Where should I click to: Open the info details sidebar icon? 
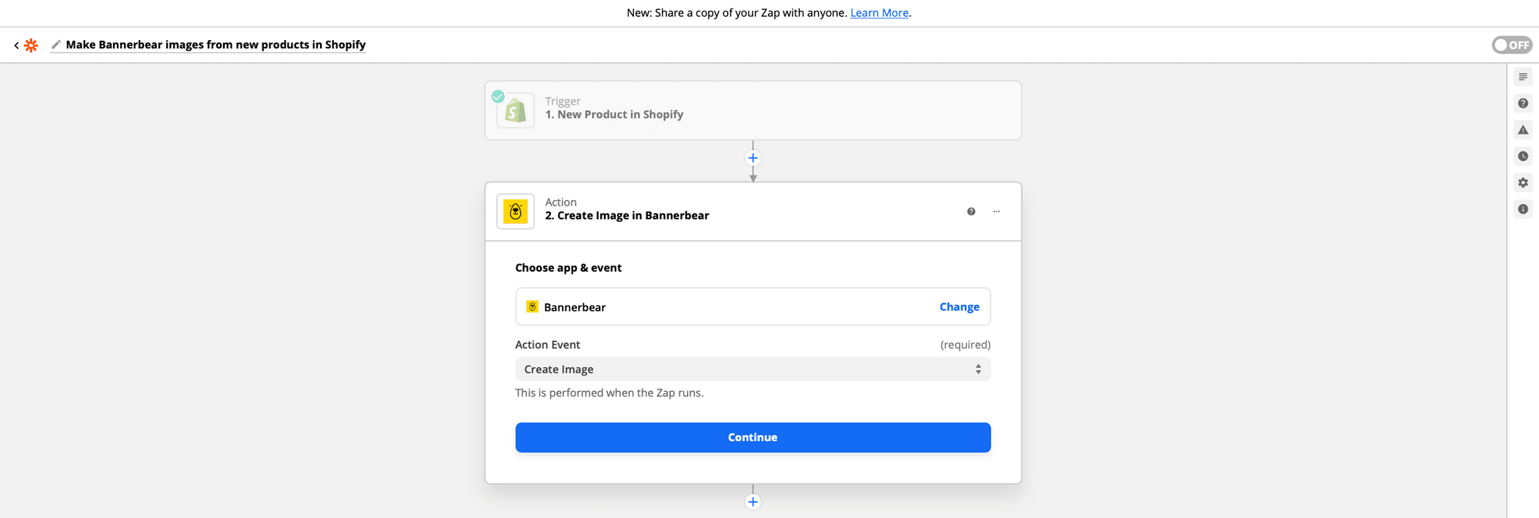click(x=1523, y=209)
